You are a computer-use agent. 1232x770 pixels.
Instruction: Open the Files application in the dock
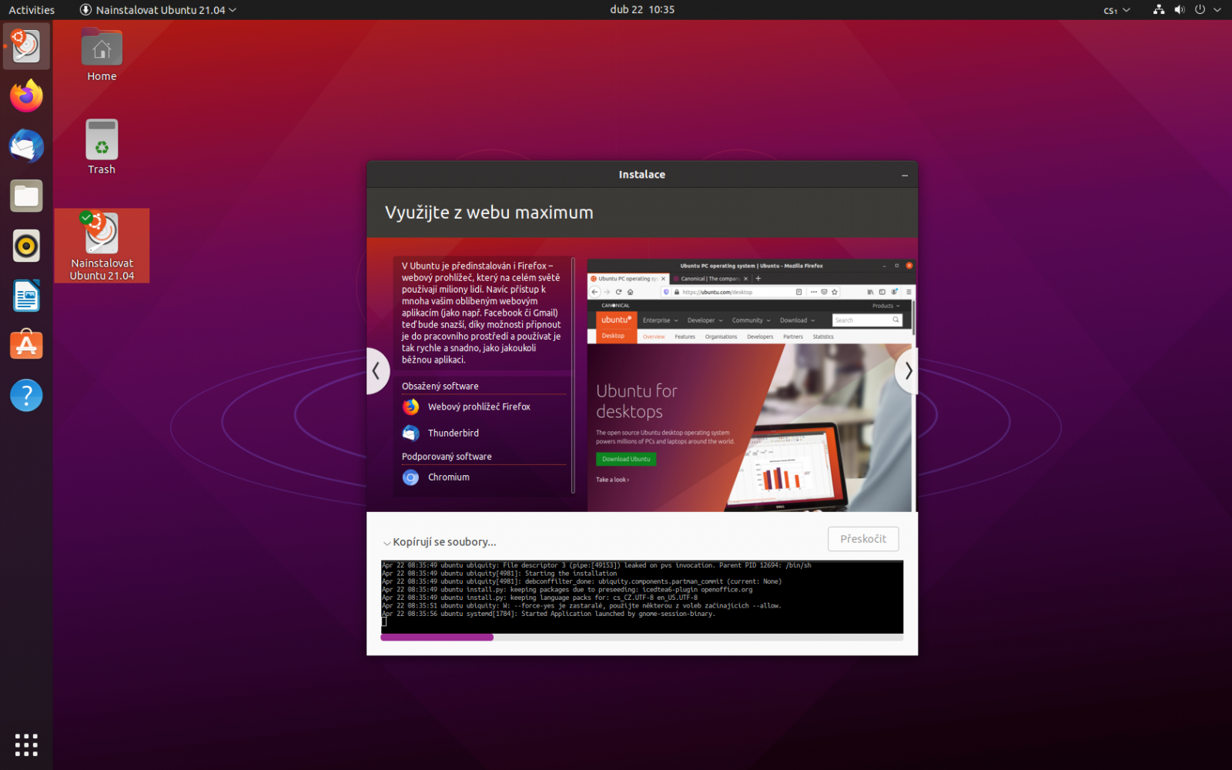26,196
